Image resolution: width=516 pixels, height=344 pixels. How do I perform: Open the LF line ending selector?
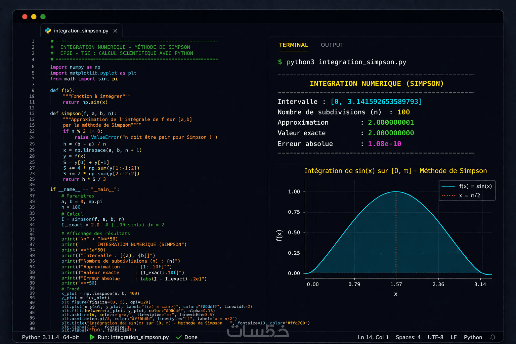(x=454, y=337)
